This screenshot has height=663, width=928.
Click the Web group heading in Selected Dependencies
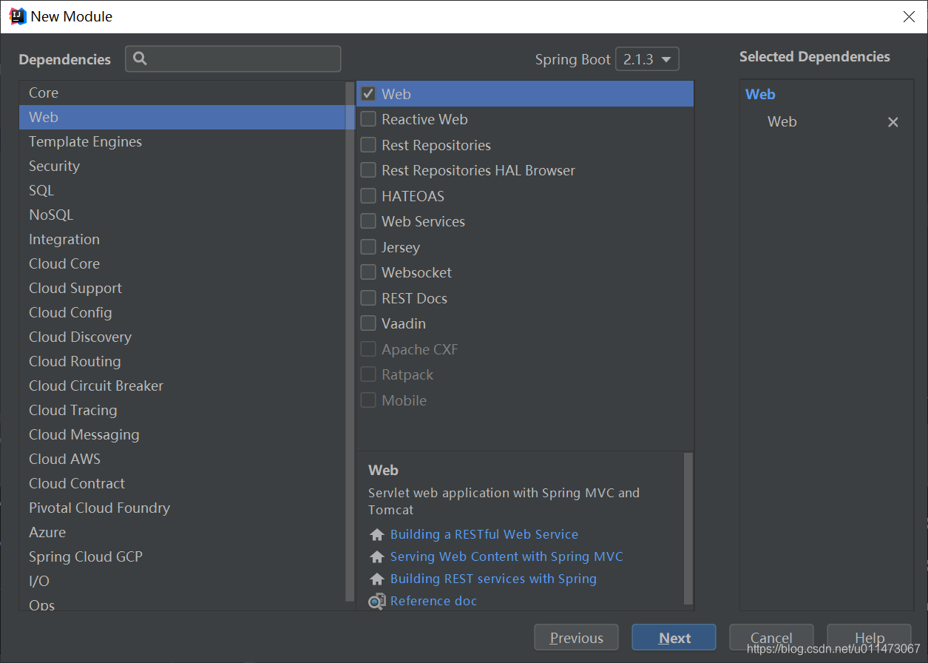(x=760, y=94)
